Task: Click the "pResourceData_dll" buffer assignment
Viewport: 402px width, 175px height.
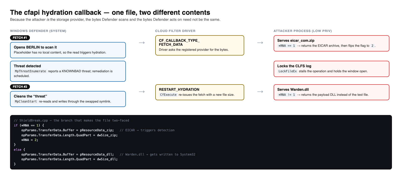Action: (68, 154)
